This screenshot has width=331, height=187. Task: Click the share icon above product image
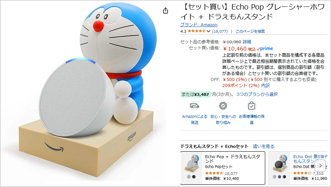(x=166, y=10)
